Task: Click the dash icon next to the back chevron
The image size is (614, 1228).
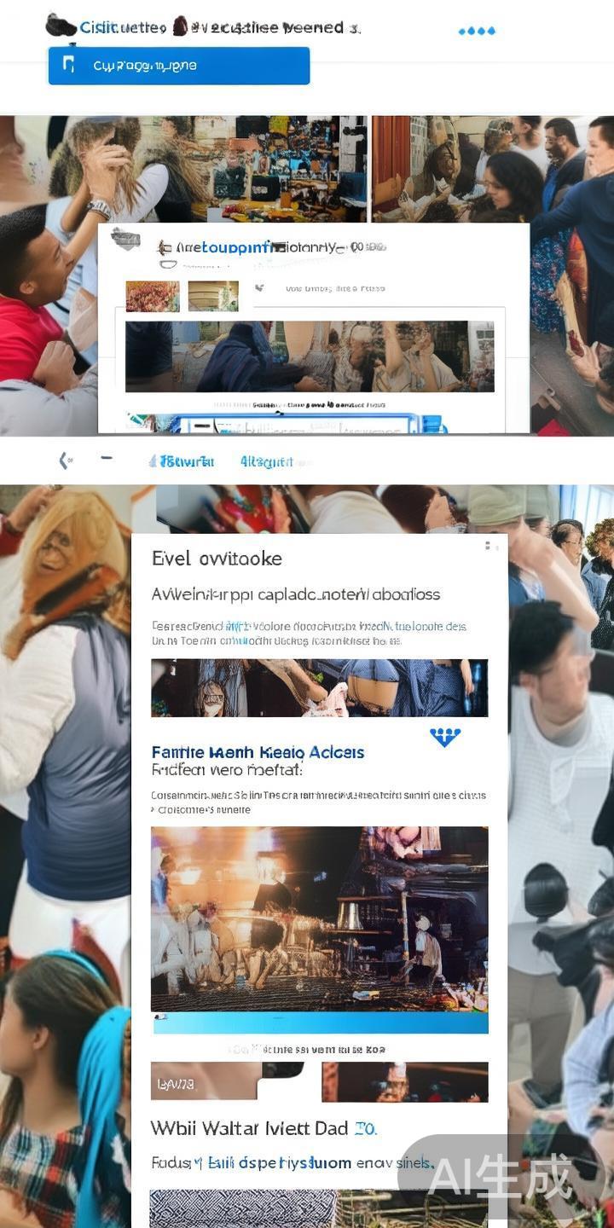Action: point(107,458)
